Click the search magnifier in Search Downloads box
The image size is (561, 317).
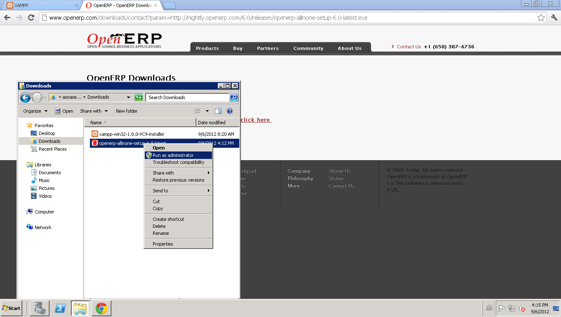tap(234, 97)
